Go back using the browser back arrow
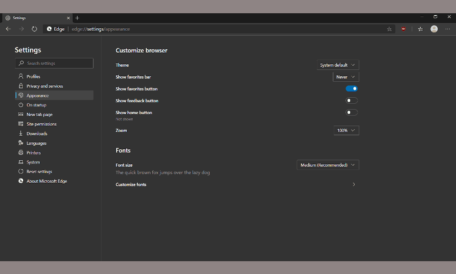Screen dimensions: 456x274 (x=8, y=29)
